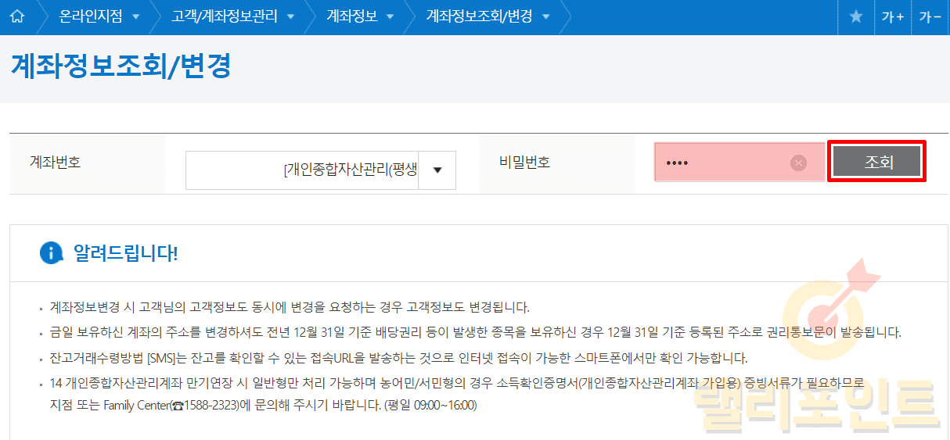Expand the arrow next to 고객/계좌정보관리
This screenshot has width=950, height=440.
coord(291,17)
